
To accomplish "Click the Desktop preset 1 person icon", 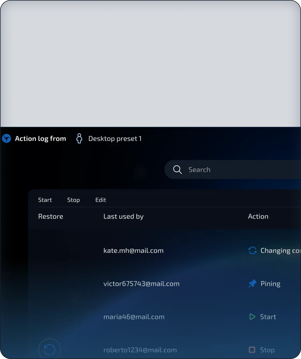I will 79,139.
